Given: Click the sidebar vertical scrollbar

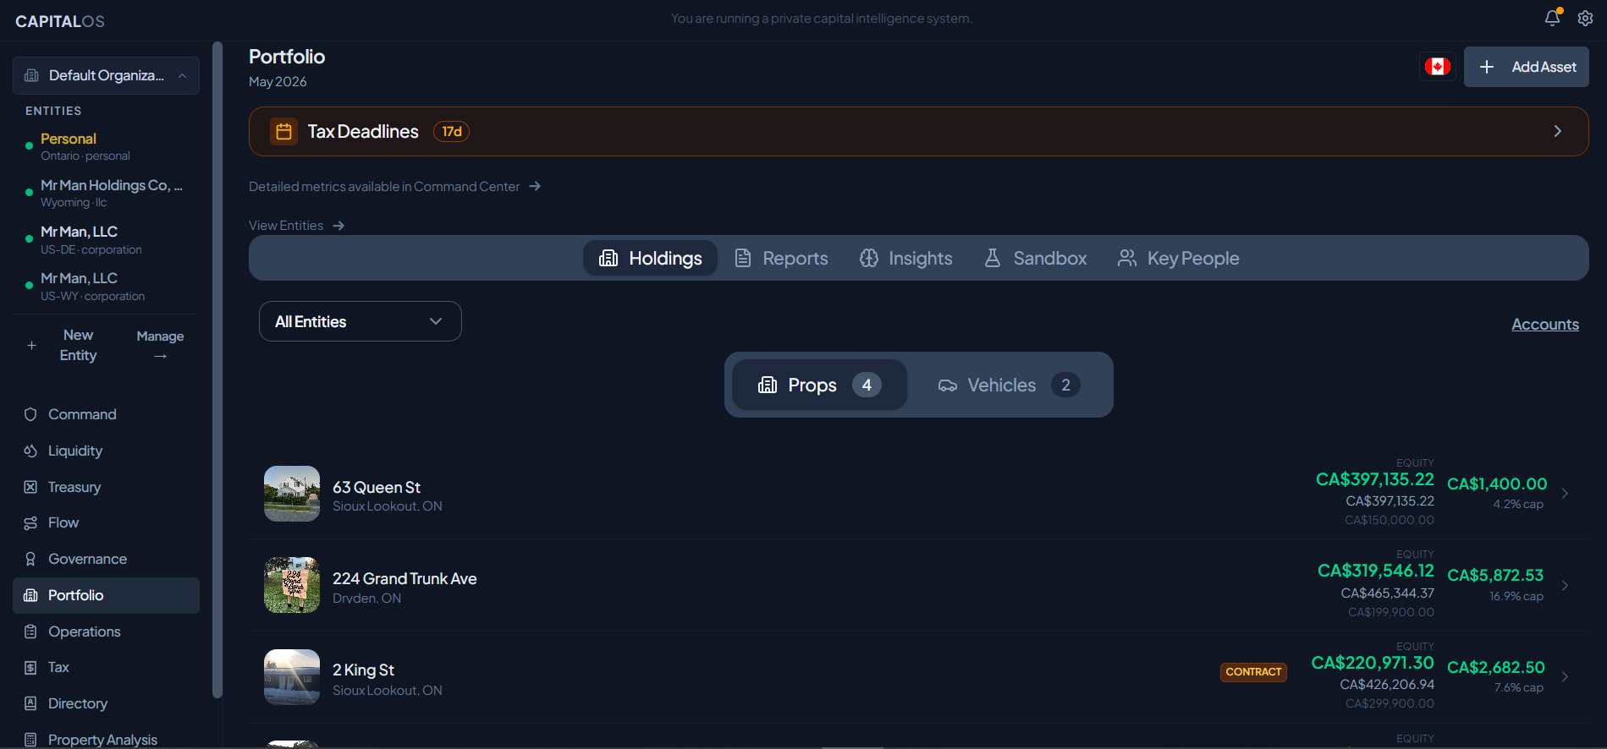Looking at the screenshot, I should tap(217, 369).
